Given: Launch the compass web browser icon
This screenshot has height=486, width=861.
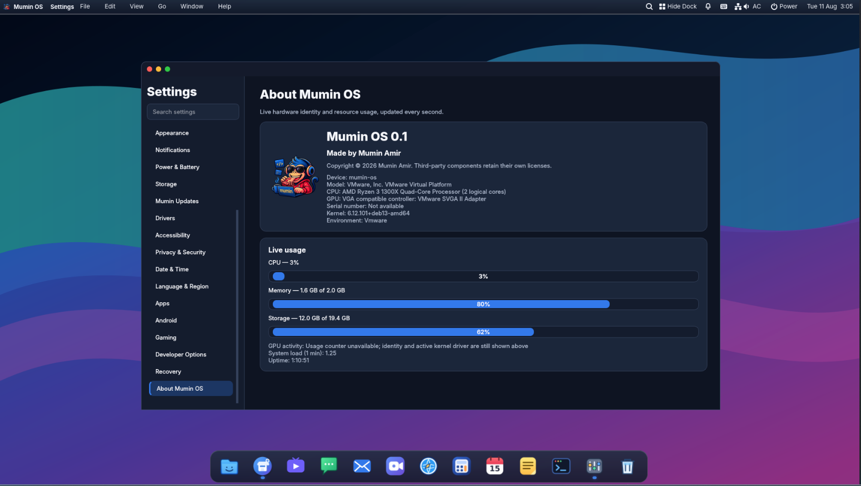Looking at the screenshot, I should coord(428,467).
